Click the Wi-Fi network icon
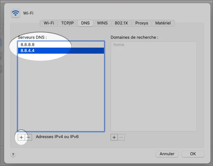Screen dimensions: 213x166 tap(16, 13)
